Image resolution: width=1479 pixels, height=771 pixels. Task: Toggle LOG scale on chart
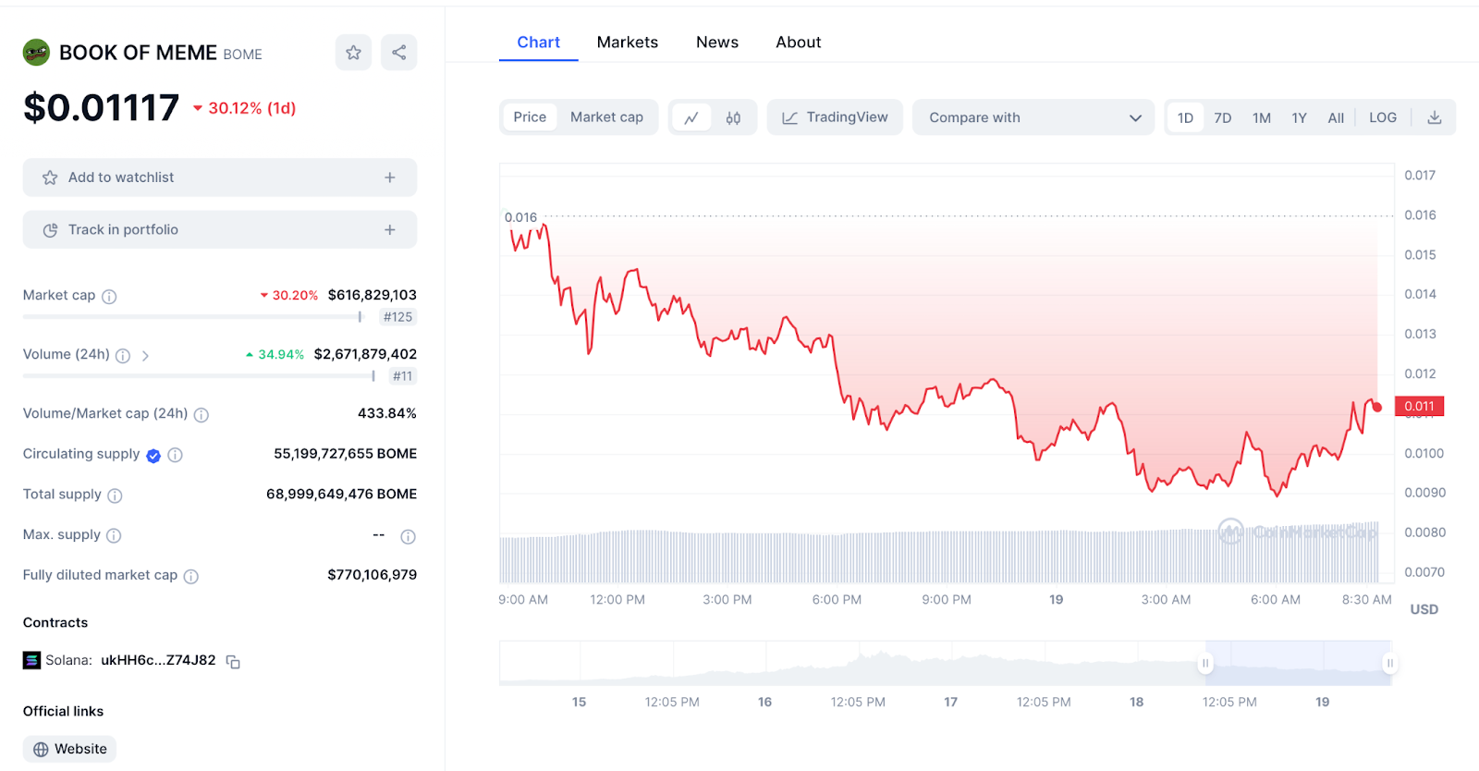(1383, 117)
